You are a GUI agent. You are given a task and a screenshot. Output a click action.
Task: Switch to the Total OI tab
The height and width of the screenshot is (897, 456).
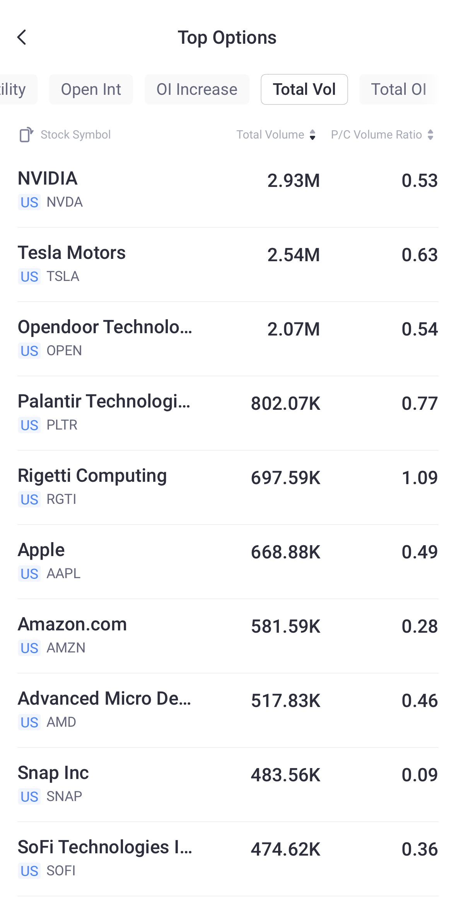398,89
